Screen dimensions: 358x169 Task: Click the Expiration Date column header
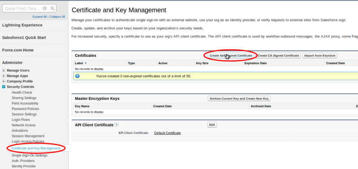click(x=256, y=63)
